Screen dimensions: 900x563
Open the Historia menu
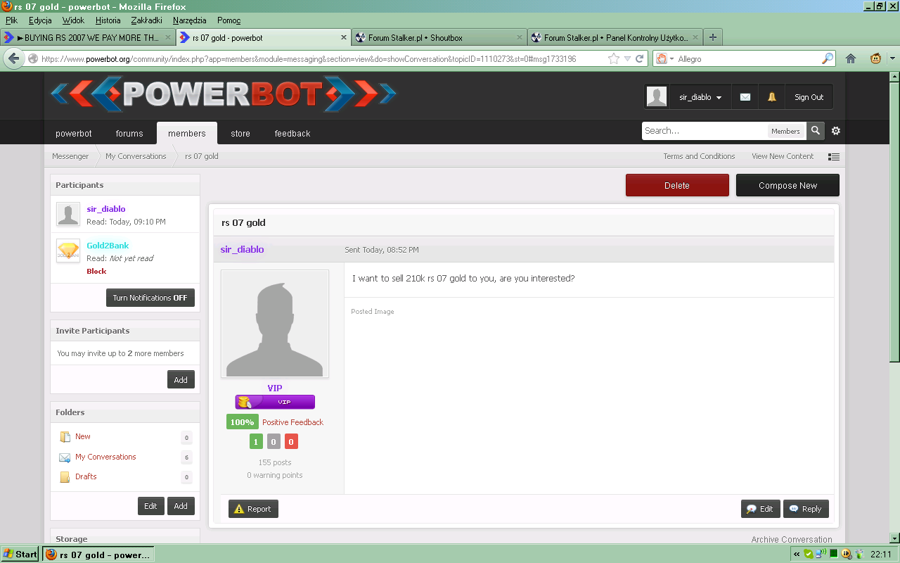[x=108, y=20]
